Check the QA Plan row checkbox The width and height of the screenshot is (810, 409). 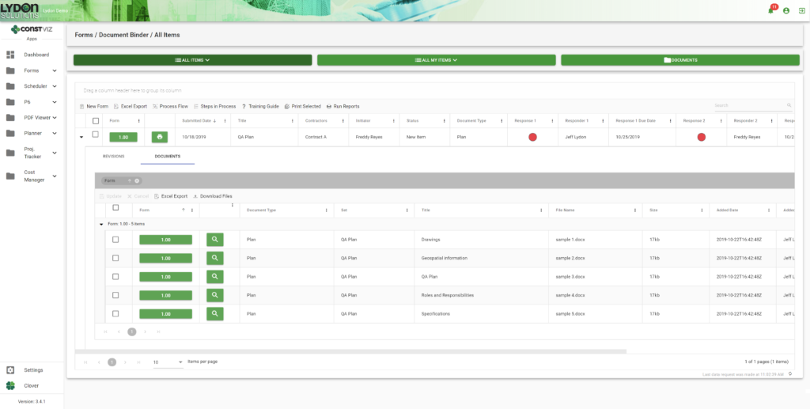pyautogui.click(x=96, y=135)
